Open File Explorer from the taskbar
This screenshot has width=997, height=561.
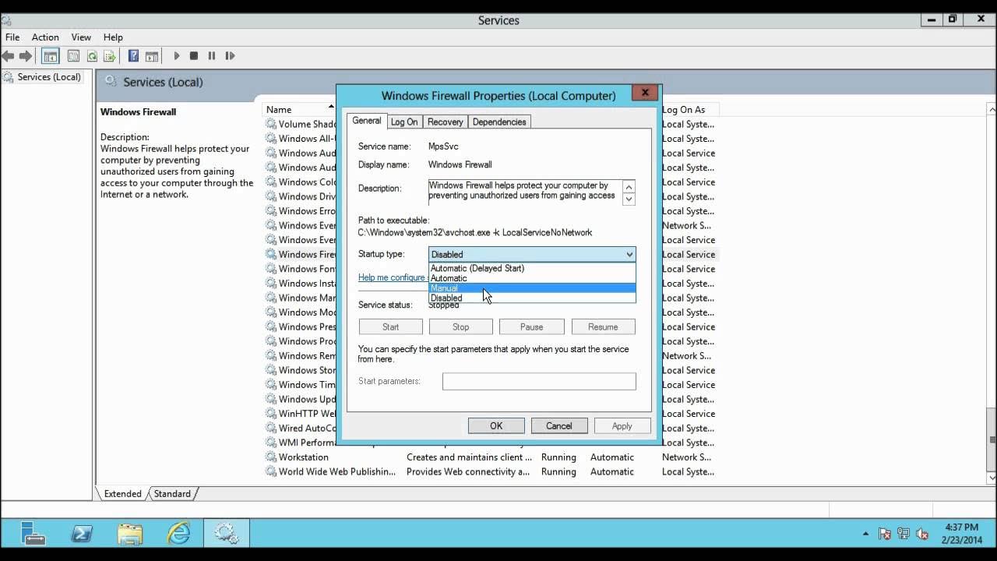(130, 533)
